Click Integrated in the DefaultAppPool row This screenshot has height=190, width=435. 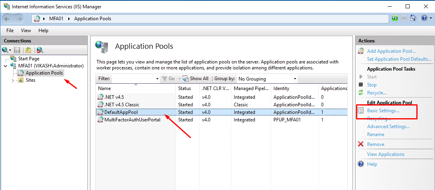(x=244, y=112)
